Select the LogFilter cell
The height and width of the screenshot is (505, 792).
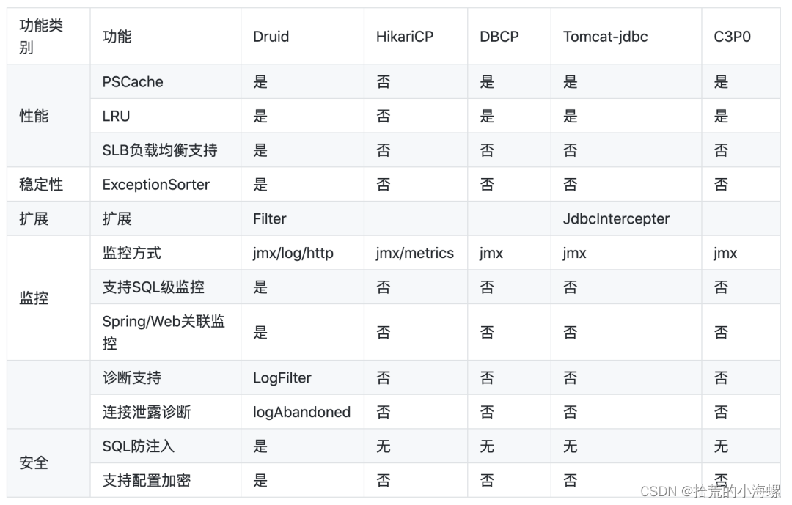(302, 377)
